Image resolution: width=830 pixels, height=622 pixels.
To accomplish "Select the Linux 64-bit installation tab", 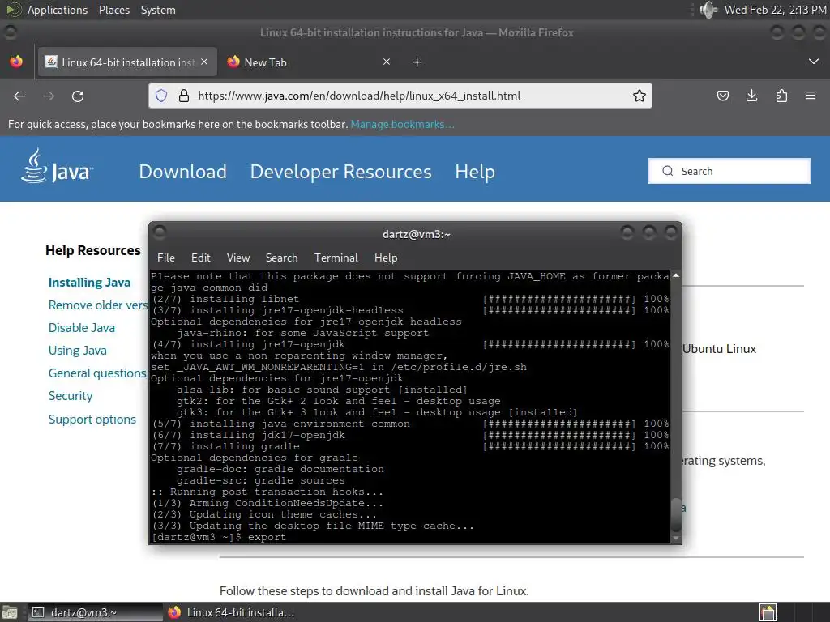I will click(x=127, y=62).
